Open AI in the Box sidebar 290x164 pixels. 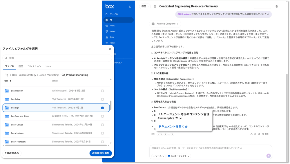coord(118,20)
